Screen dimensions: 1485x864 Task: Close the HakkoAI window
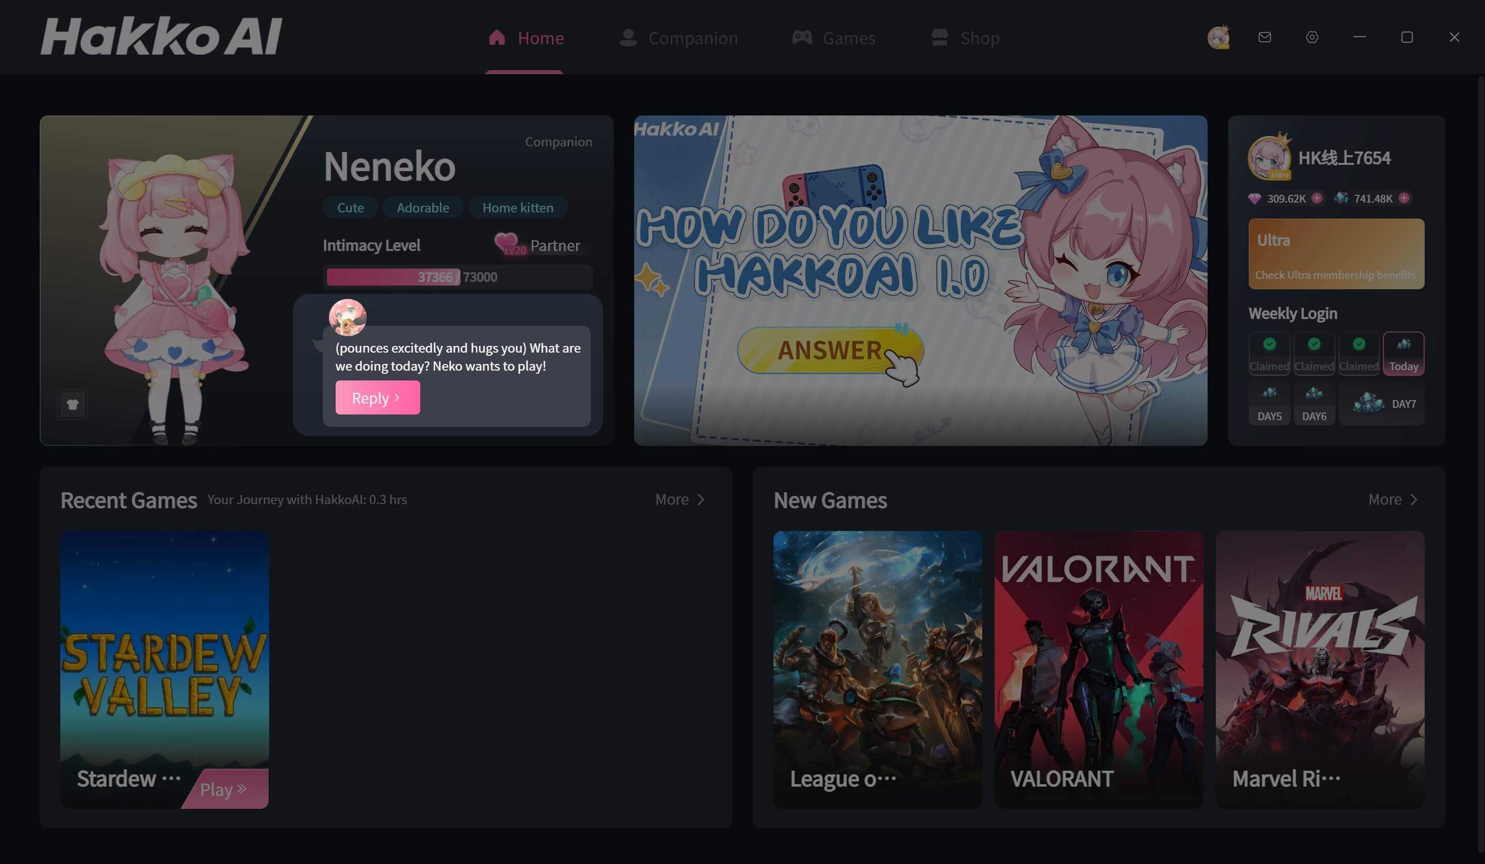[x=1455, y=37]
